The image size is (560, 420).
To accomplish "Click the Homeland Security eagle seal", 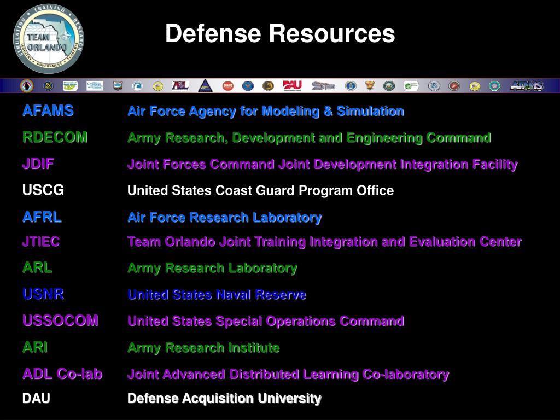I will coord(434,86).
